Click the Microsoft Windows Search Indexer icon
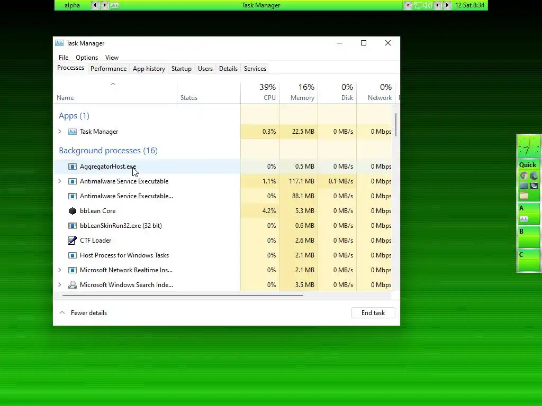Viewport: 542px width, 406px height. click(72, 285)
